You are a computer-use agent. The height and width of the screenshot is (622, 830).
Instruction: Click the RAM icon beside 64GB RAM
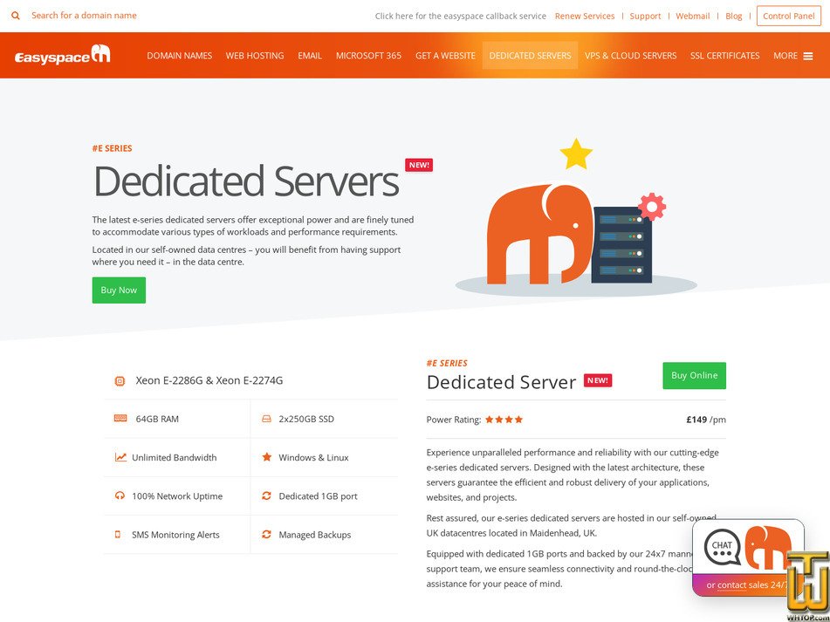coord(120,419)
